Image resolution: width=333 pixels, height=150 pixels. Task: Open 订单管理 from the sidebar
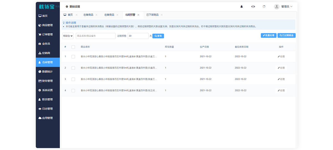click(47, 34)
